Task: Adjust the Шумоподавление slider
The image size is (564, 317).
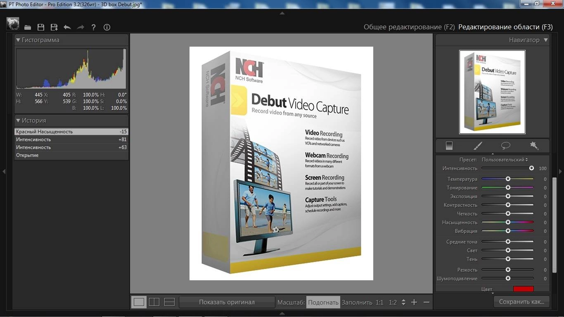Action: pos(507,279)
